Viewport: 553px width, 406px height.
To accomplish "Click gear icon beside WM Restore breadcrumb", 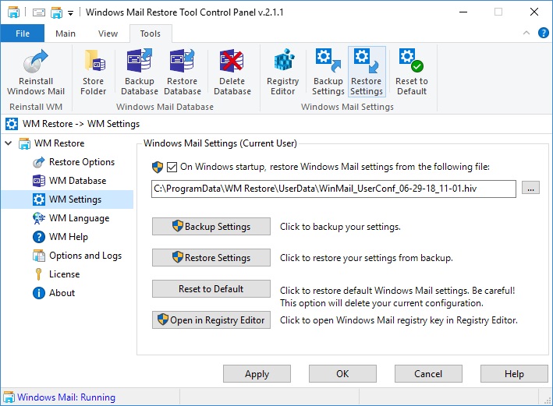I will click(x=11, y=124).
